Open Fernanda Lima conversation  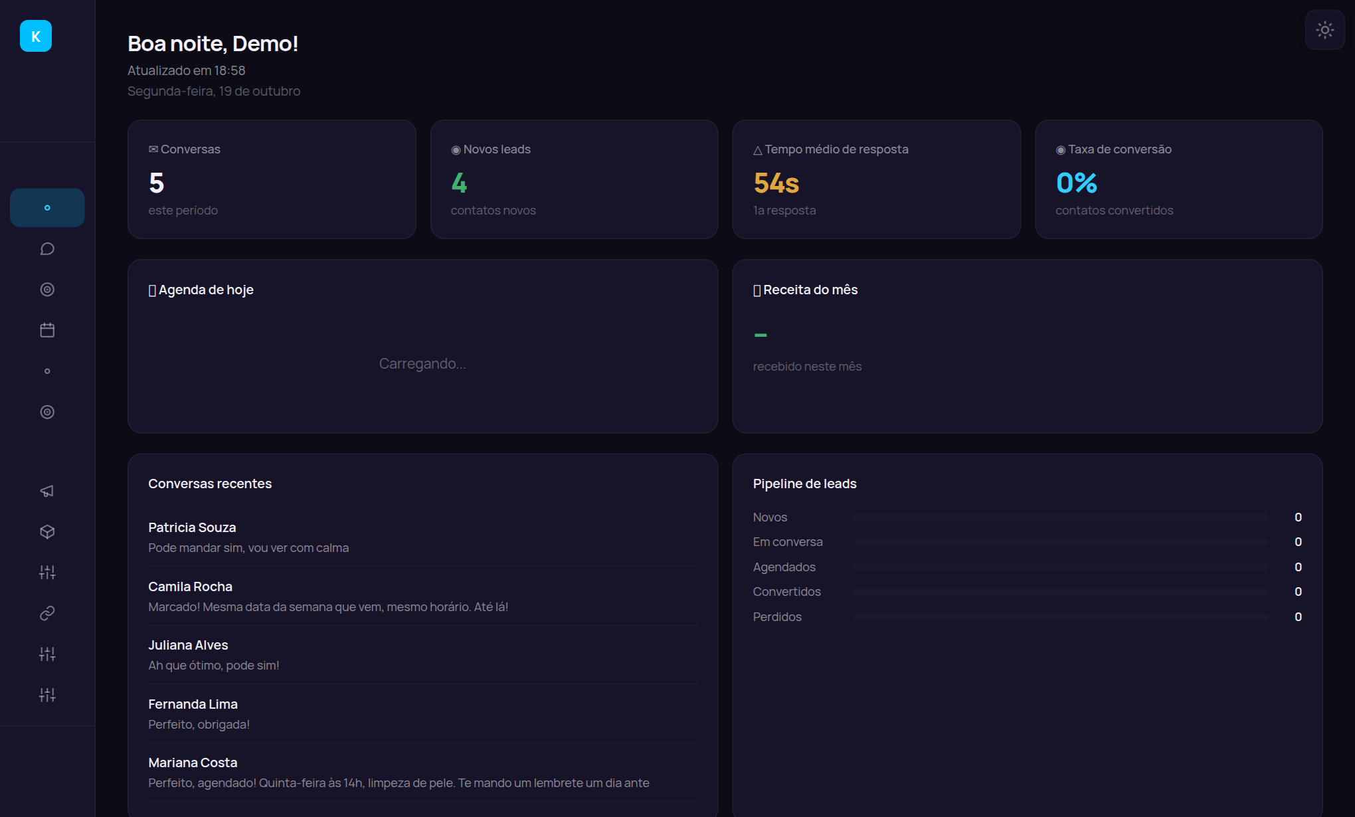point(422,714)
